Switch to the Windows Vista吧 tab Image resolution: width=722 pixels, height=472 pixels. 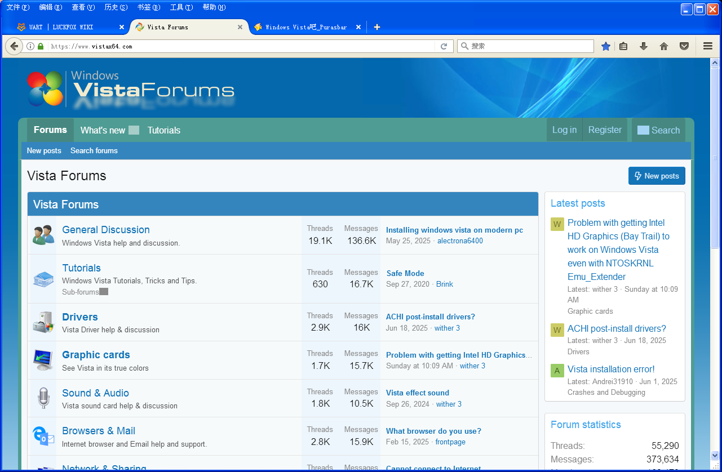pyautogui.click(x=307, y=27)
